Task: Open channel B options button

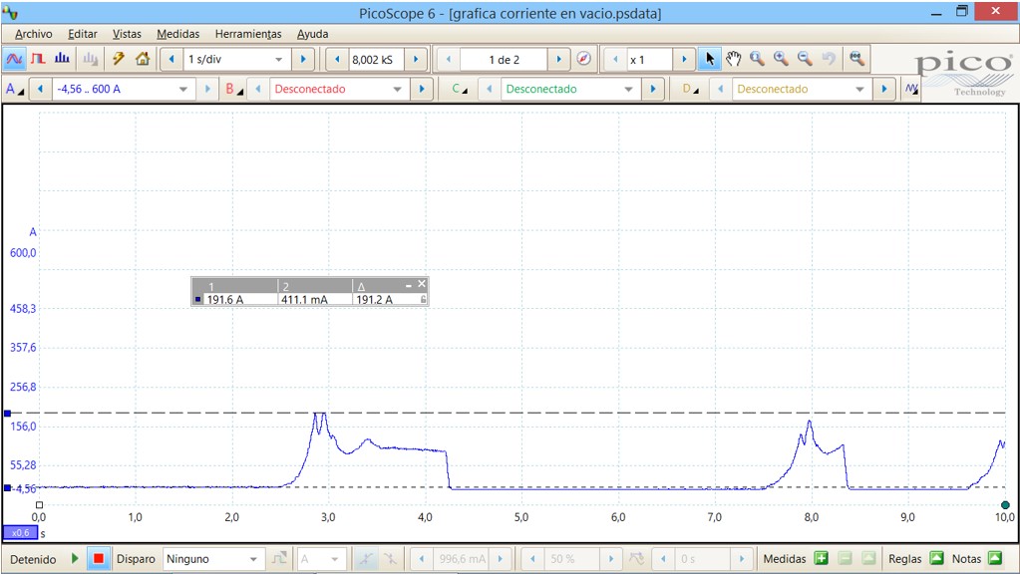Action: [x=234, y=89]
